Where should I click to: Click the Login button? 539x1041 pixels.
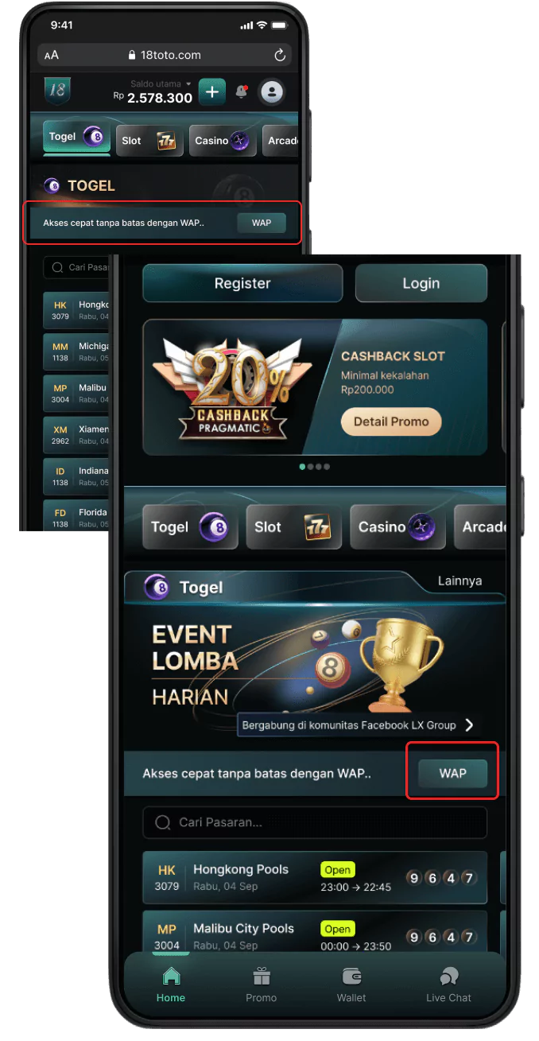421,283
